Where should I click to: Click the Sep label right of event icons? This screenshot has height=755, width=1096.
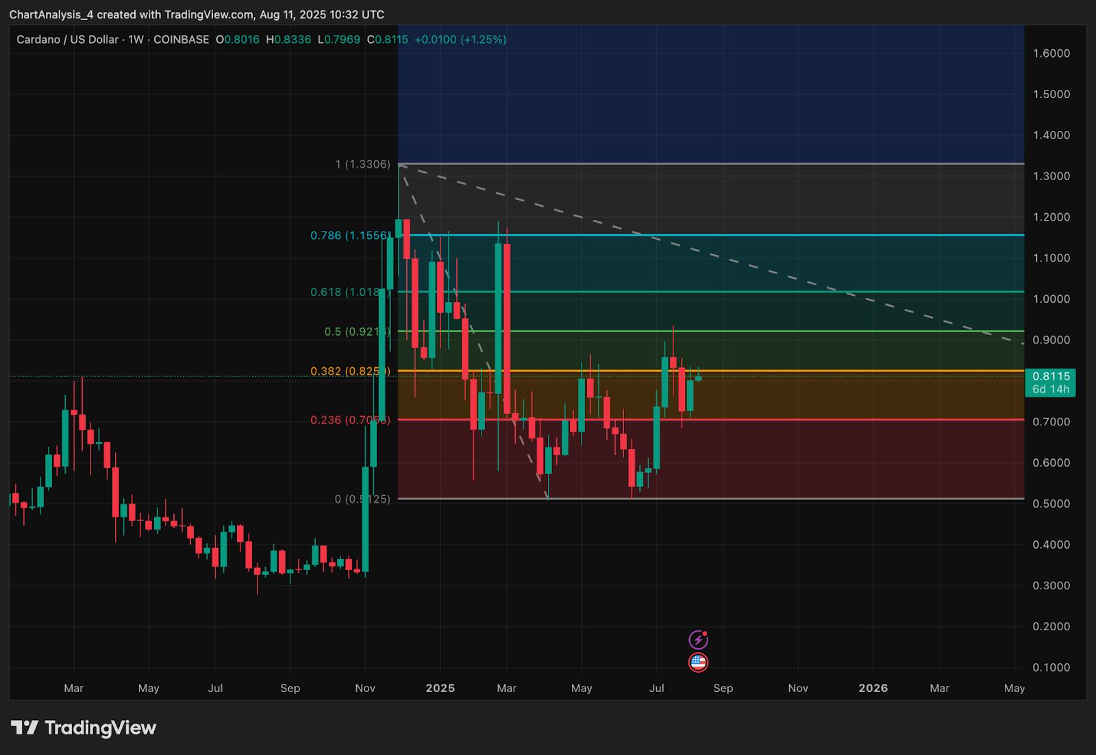[723, 688]
